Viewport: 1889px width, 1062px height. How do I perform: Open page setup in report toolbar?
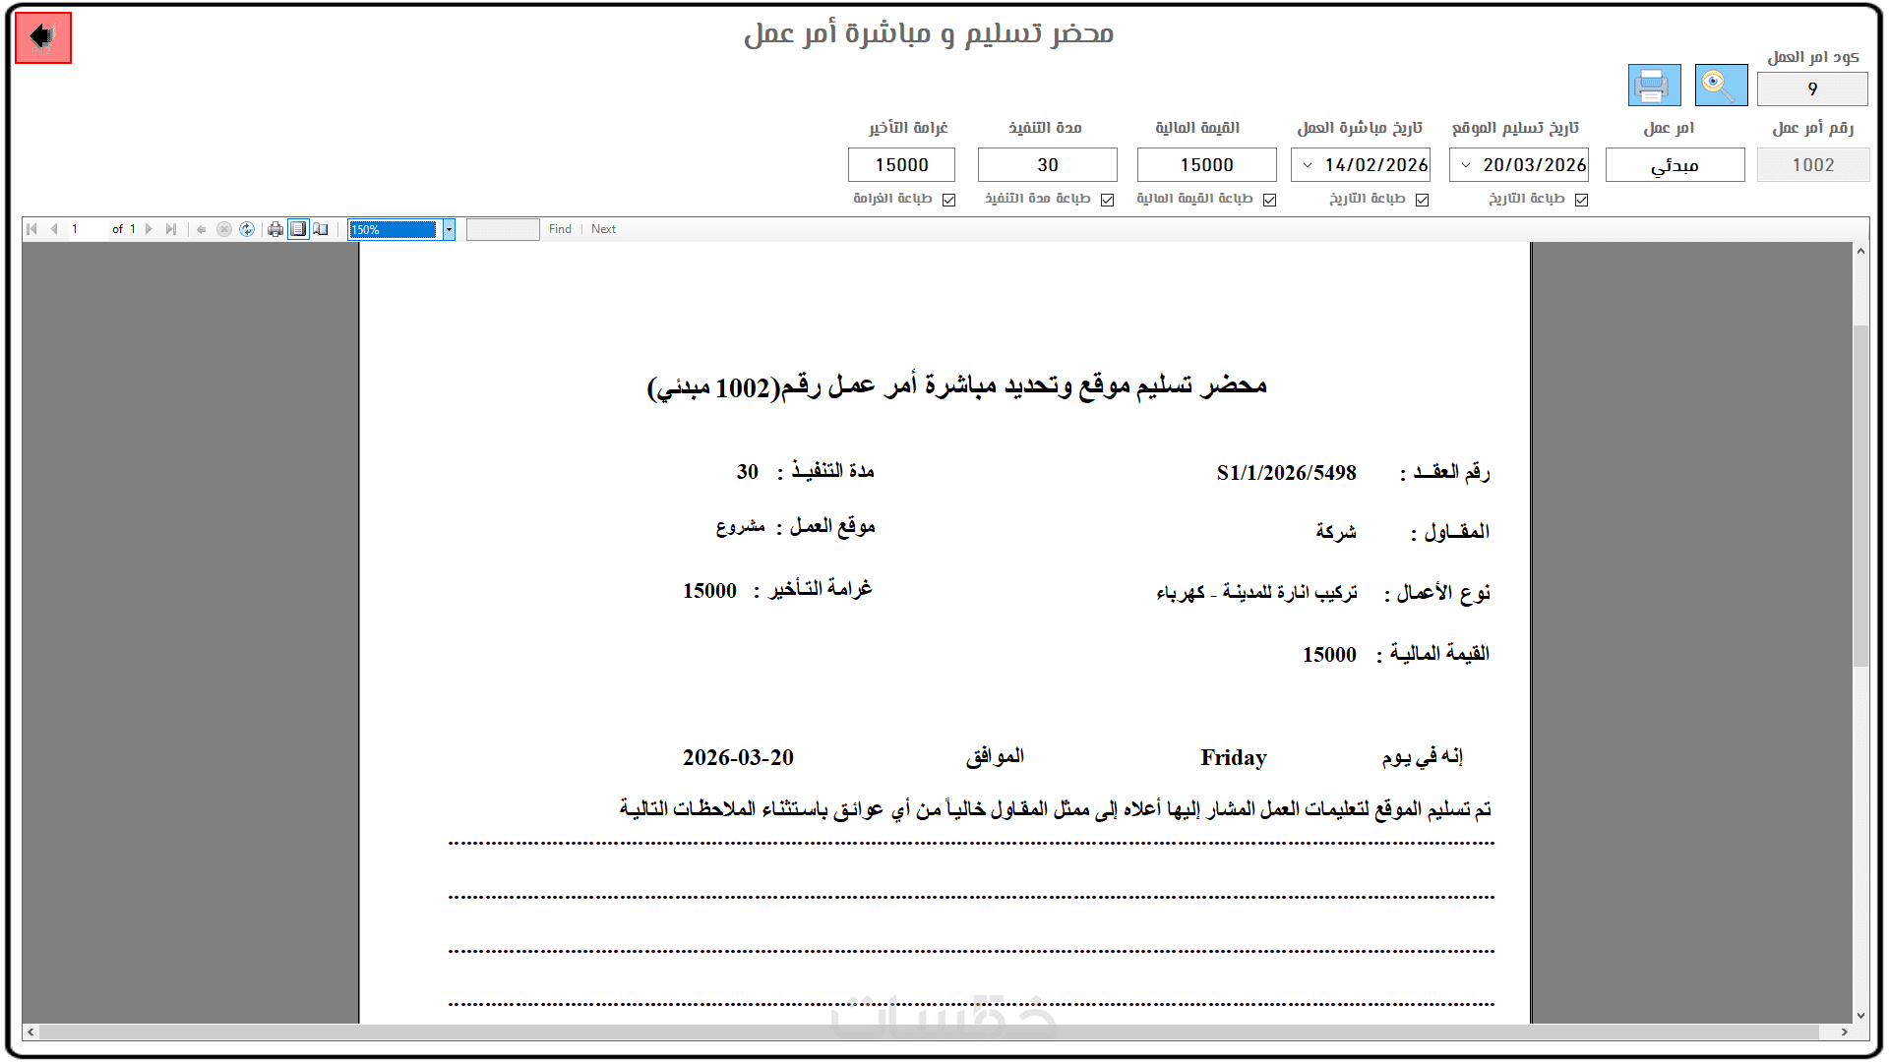tap(321, 229)
